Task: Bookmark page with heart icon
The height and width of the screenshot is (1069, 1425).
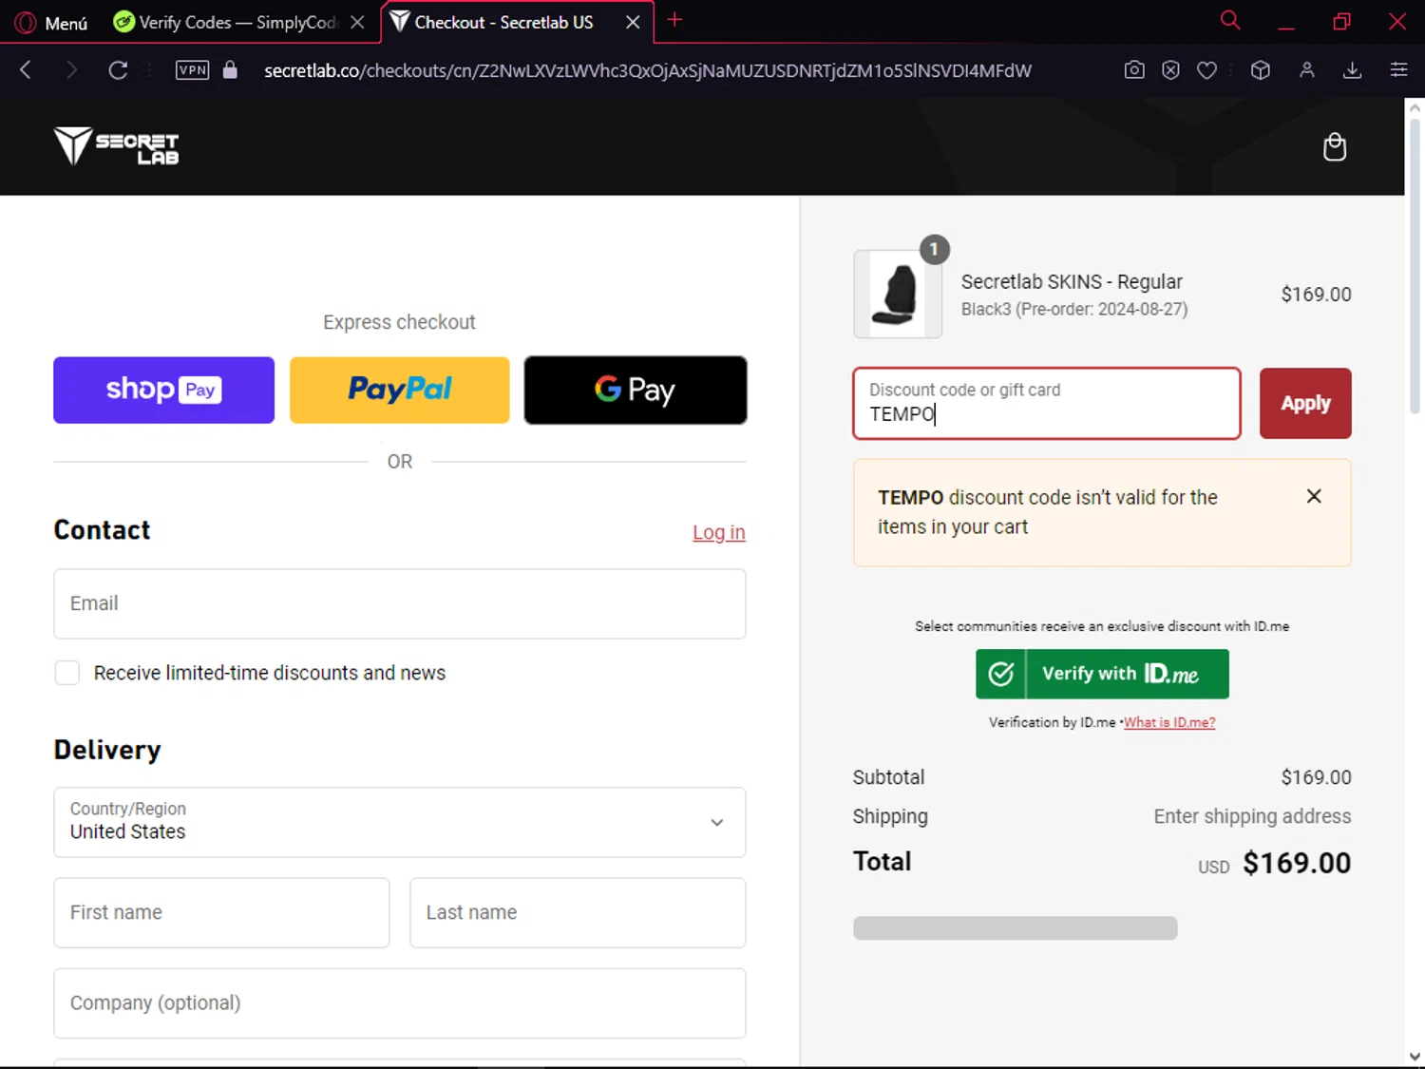Action: [x=1206, y=70]
